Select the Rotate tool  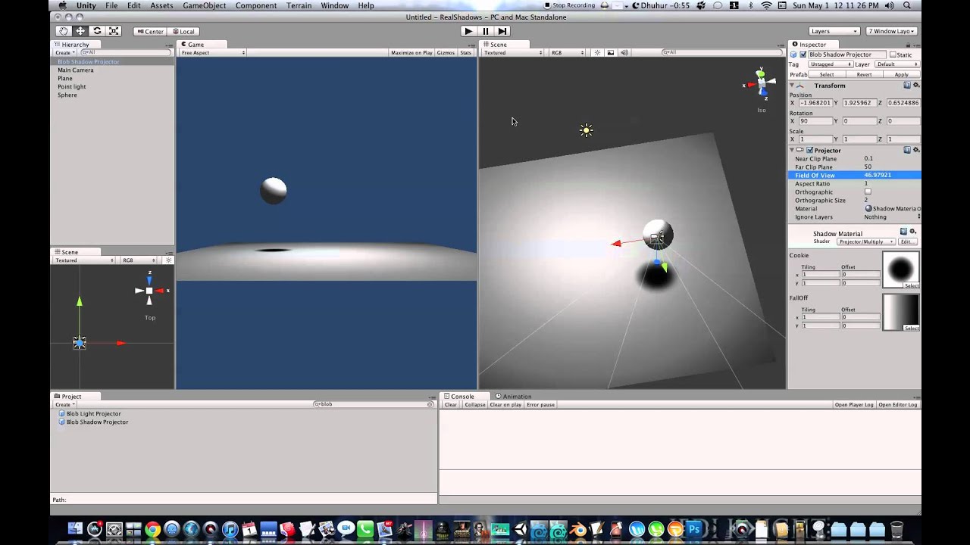coord(97,31)
